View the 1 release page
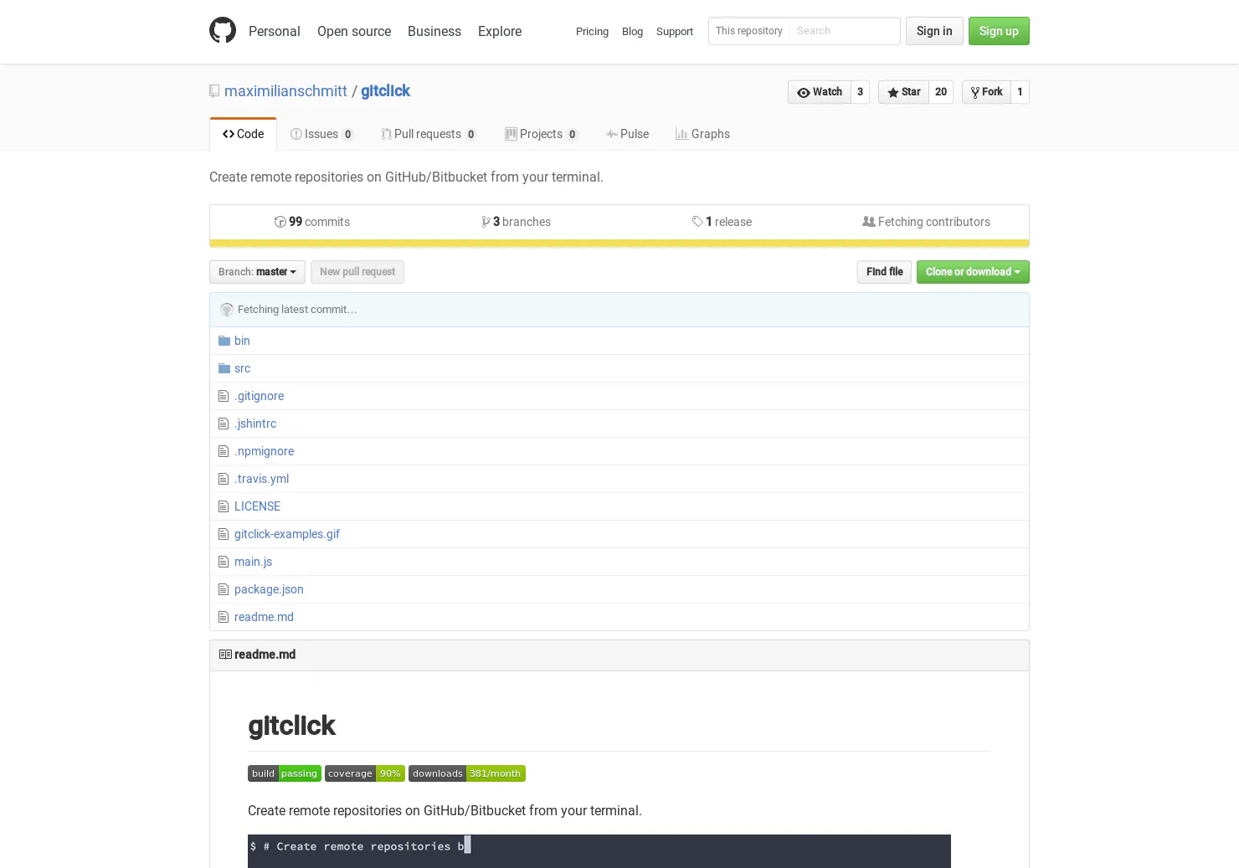This screenshot has width=1239, height=868. tap(722, 222)
